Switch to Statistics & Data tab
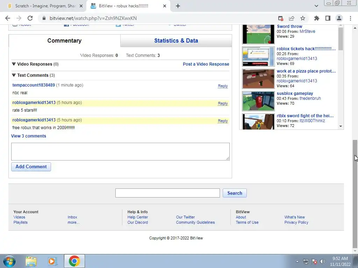The image size is (358, 268). [176, 40]
